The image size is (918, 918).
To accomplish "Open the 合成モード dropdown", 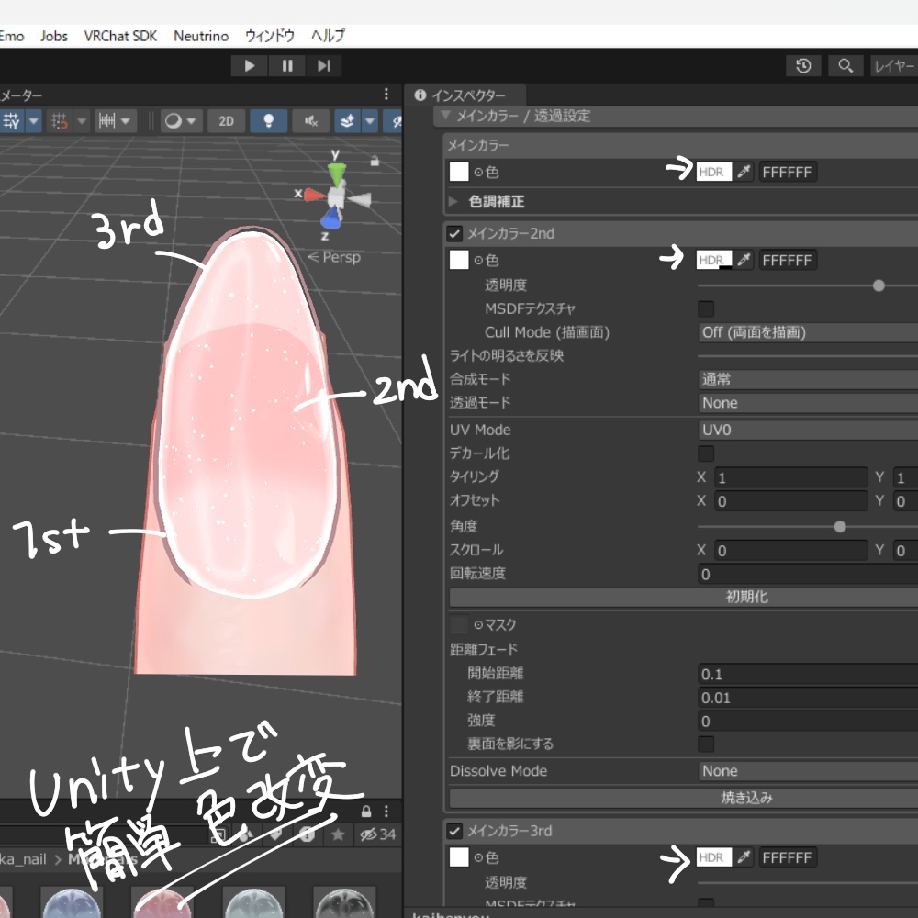I will (808, 379).
